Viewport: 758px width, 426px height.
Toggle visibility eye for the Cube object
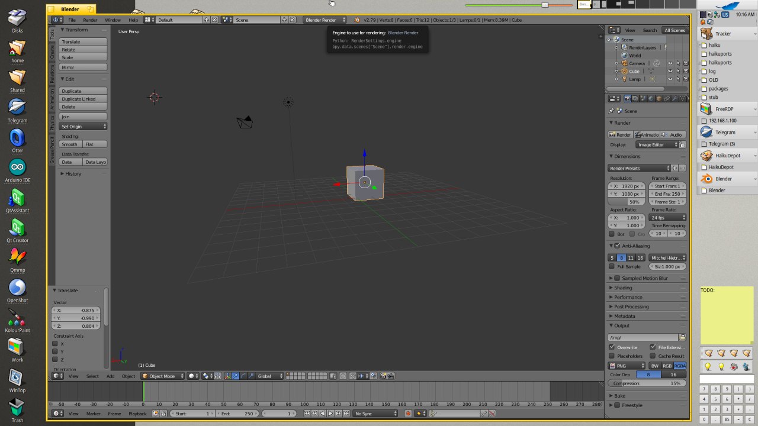point(670,71)
